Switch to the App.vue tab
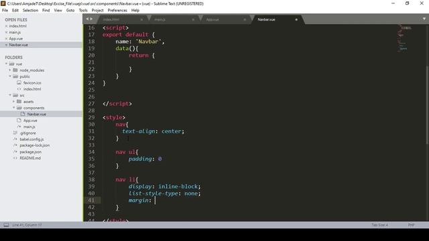The width and height of the screenshot is (429, 241). (x=225, y=19)
